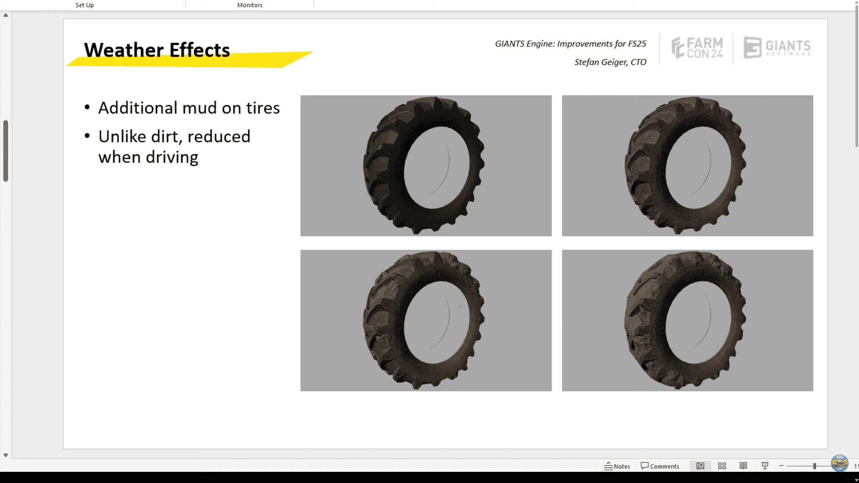This screenshot has height=483, width=859.
Task: Click the 'Additional mud on tires' bullet
Action: coord(189,108)
